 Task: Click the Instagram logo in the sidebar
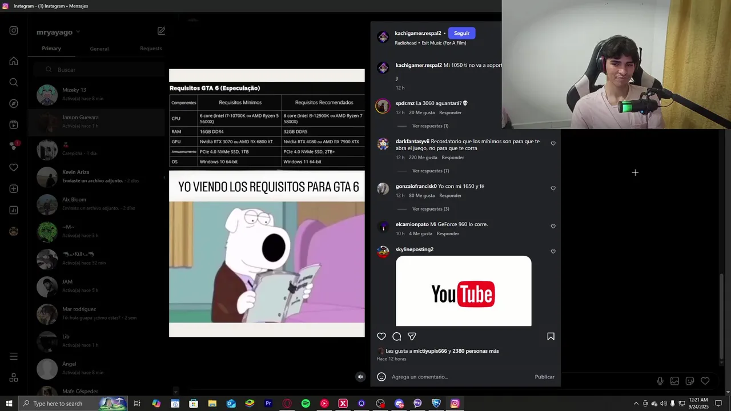pyautogui.click(x=14, y=31)
